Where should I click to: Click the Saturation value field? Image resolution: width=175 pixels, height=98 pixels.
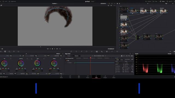(38, 73)
